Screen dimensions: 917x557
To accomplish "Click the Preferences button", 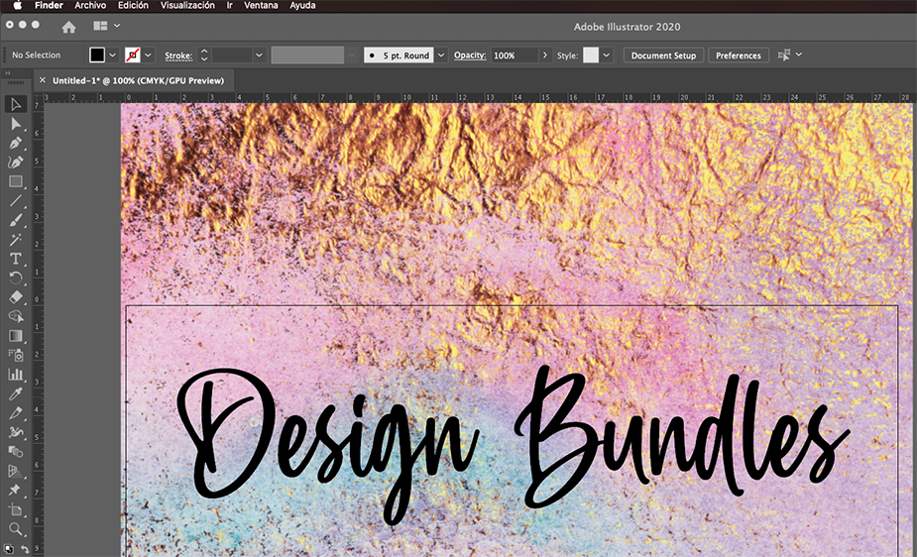I will pos(738,56).
